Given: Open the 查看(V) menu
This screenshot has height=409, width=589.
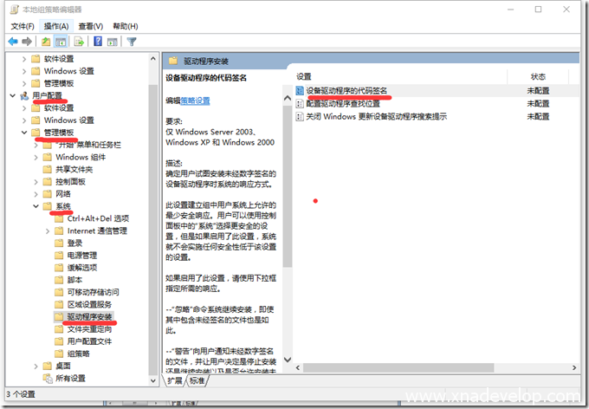Looking at the screenshot, I should click(x=91, y=26).
